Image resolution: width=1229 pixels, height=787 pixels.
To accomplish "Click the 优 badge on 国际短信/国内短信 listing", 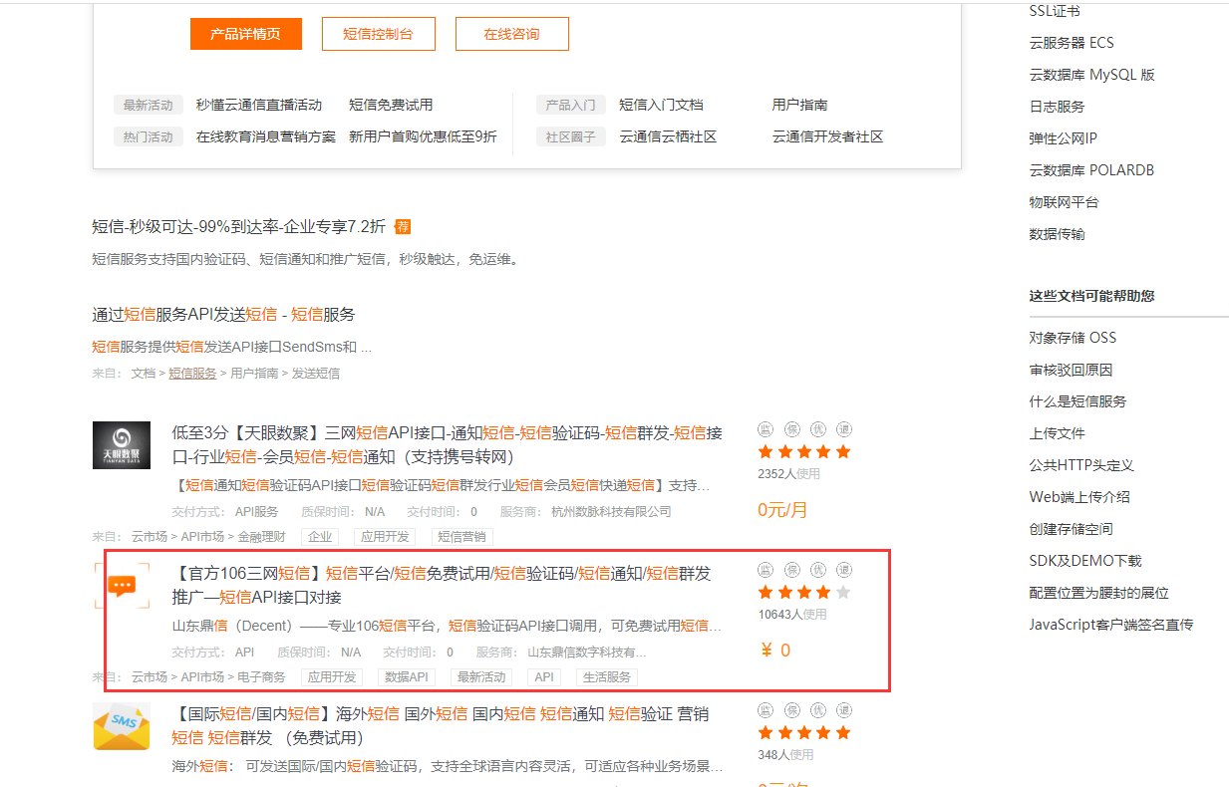I will (x=817, y=710).
